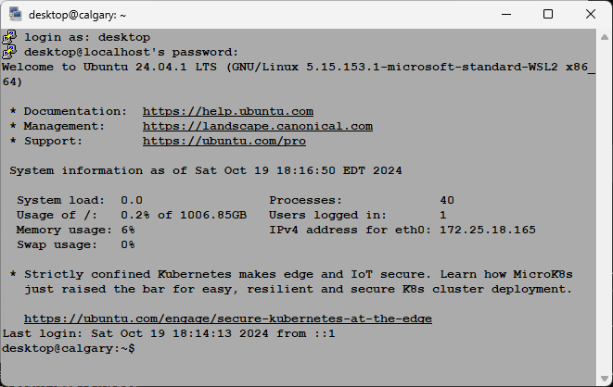Click the "System information as of" line

pyautogui.click(x=206, y=171)
